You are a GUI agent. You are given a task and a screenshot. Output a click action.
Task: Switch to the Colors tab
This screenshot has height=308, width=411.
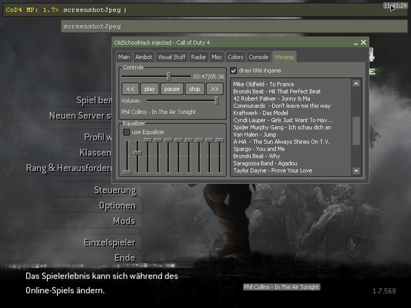click(x=235, y=57)
